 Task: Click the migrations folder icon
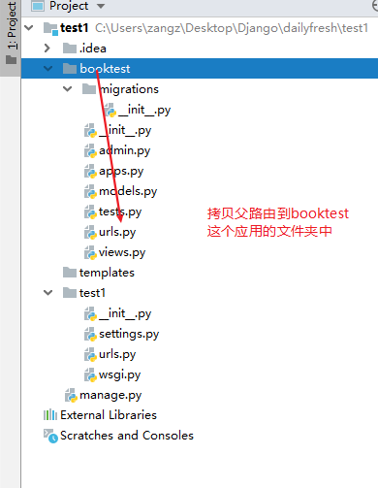tap(89, 89)
